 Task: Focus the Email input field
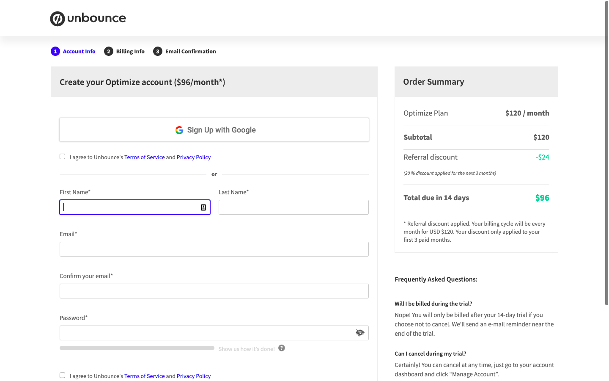pos(214,249)
